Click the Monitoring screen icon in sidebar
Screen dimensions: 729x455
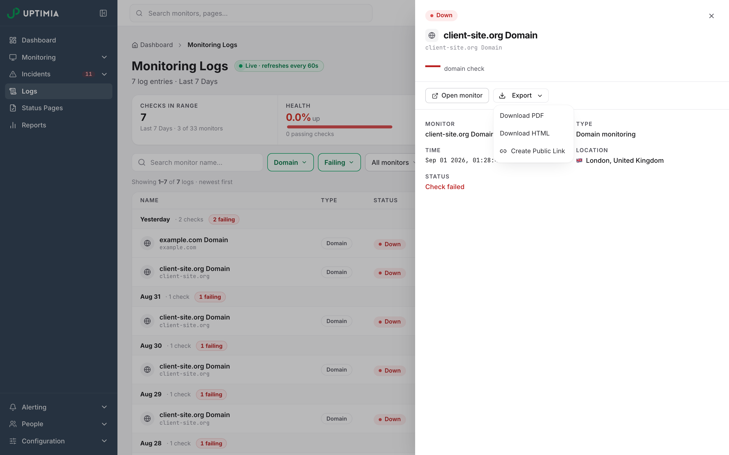(x=13, y=57)
